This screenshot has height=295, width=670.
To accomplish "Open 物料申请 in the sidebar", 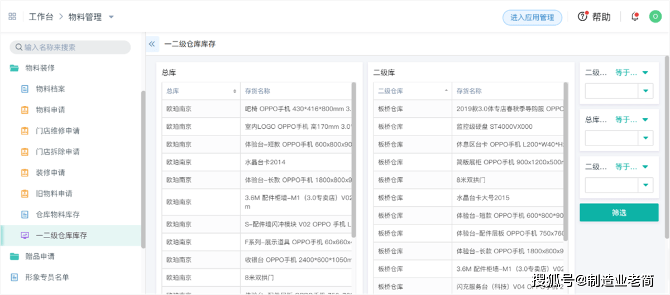I will 51,110.
